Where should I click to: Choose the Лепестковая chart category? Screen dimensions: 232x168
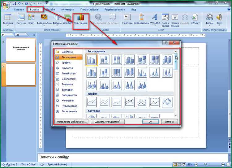pyautogui.click(x=69, y=111)
